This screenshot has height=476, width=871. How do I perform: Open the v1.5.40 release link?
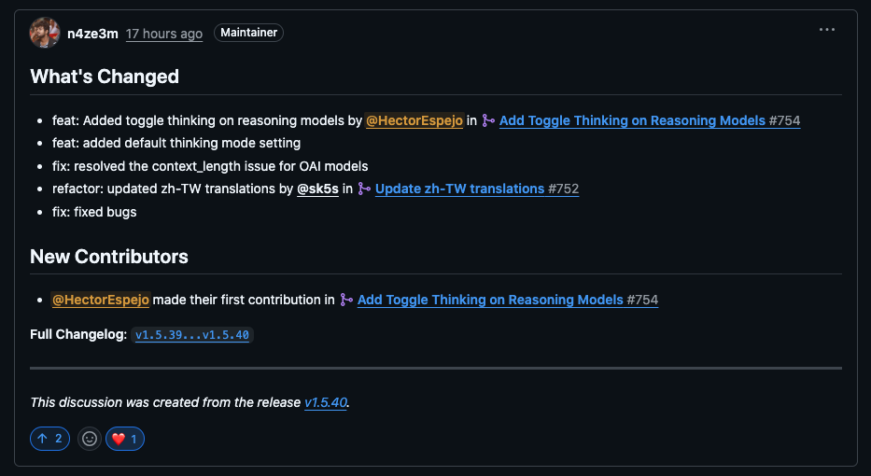coord(326,402)
